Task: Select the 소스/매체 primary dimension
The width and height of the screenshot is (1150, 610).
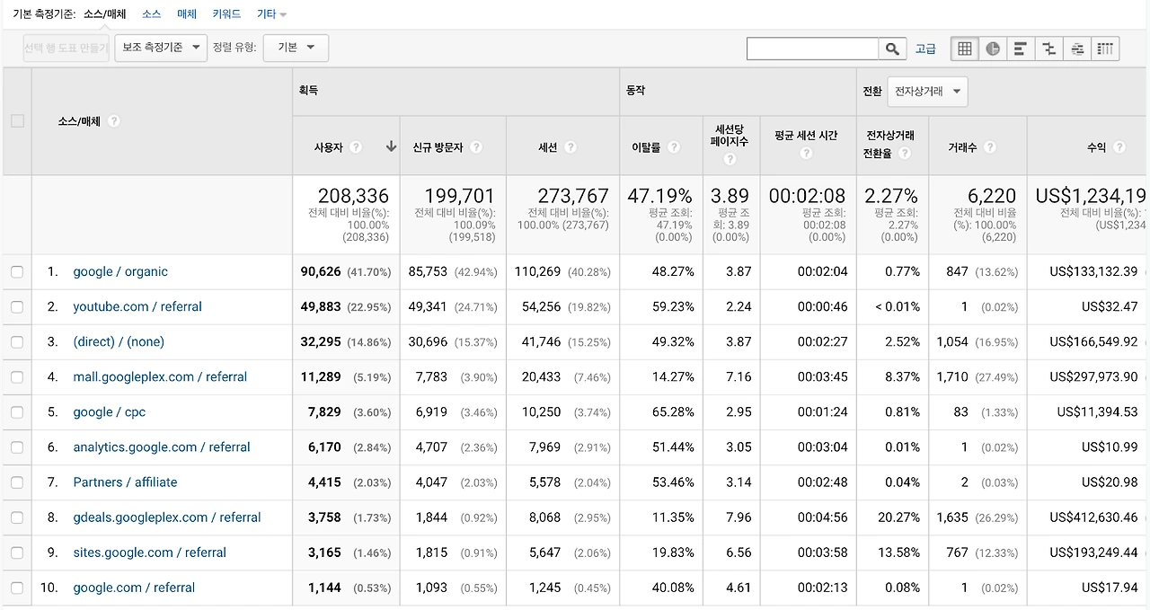Action: pyautogui.click(x=104, y=14)
